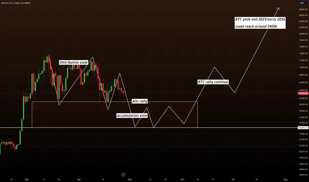Click the 'Mar' date label on time axis

(27, 179)
